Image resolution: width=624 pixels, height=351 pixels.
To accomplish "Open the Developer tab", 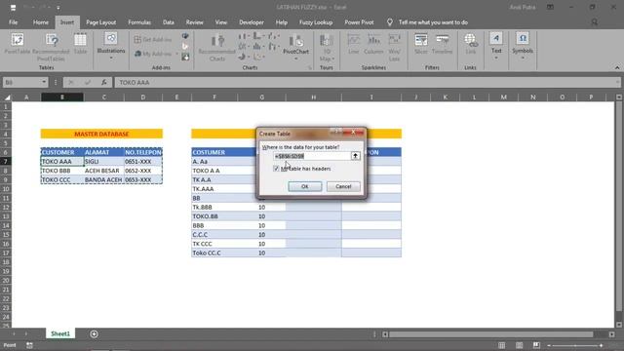I will pyautogui.click(x=252, y=22).
